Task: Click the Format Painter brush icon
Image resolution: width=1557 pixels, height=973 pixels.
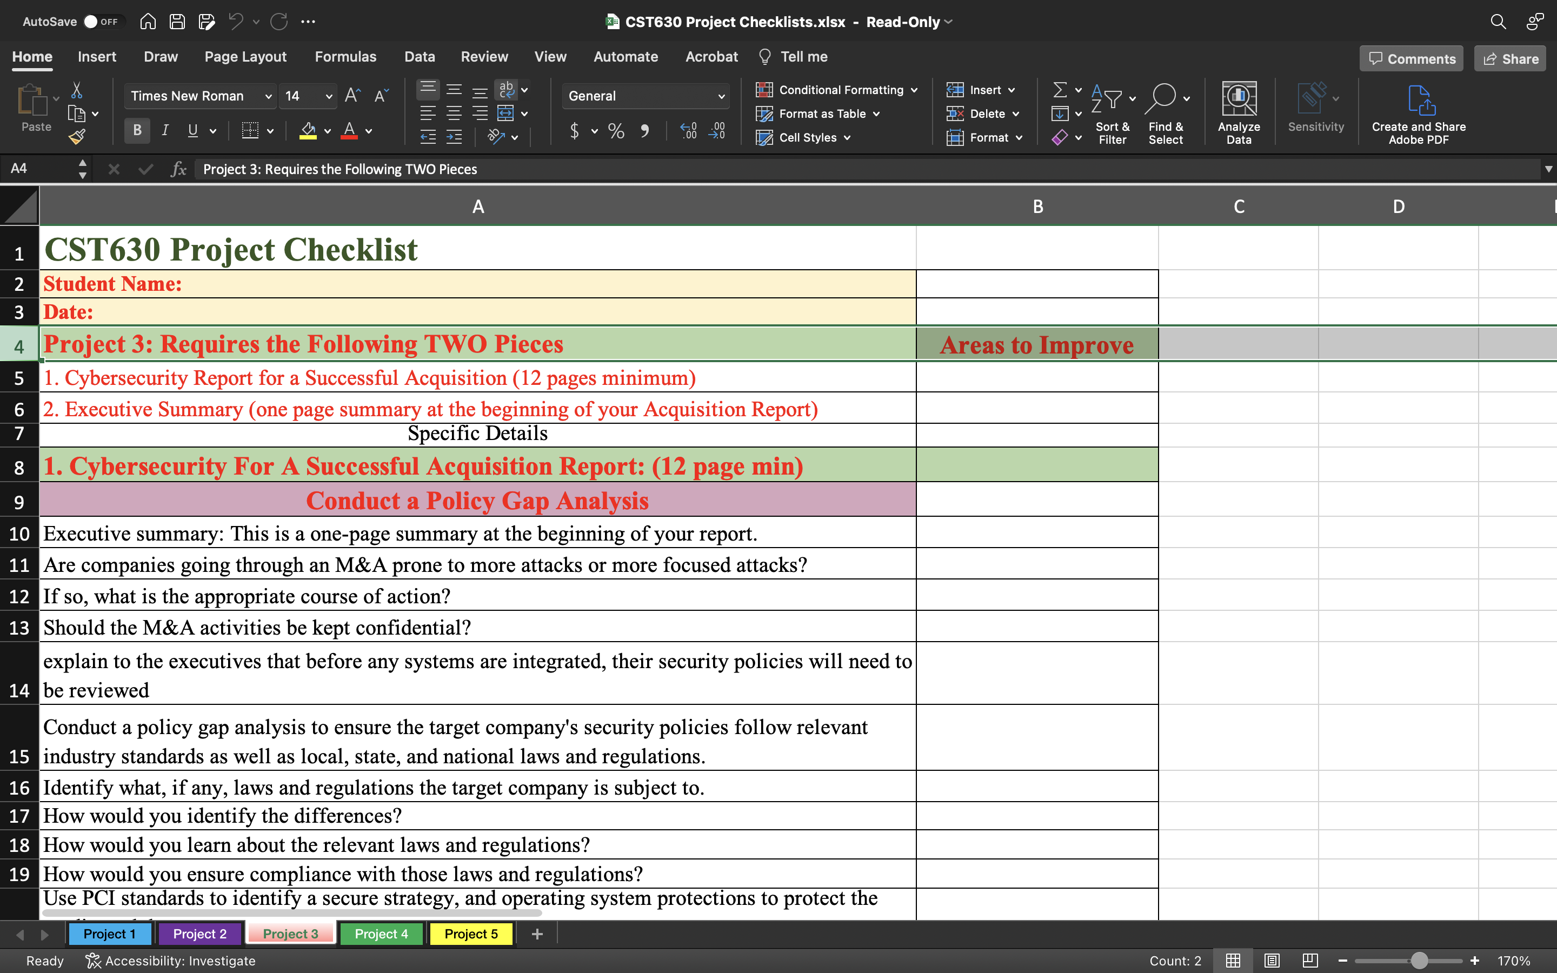Action: pyautogui.click(x=77, y=136)
